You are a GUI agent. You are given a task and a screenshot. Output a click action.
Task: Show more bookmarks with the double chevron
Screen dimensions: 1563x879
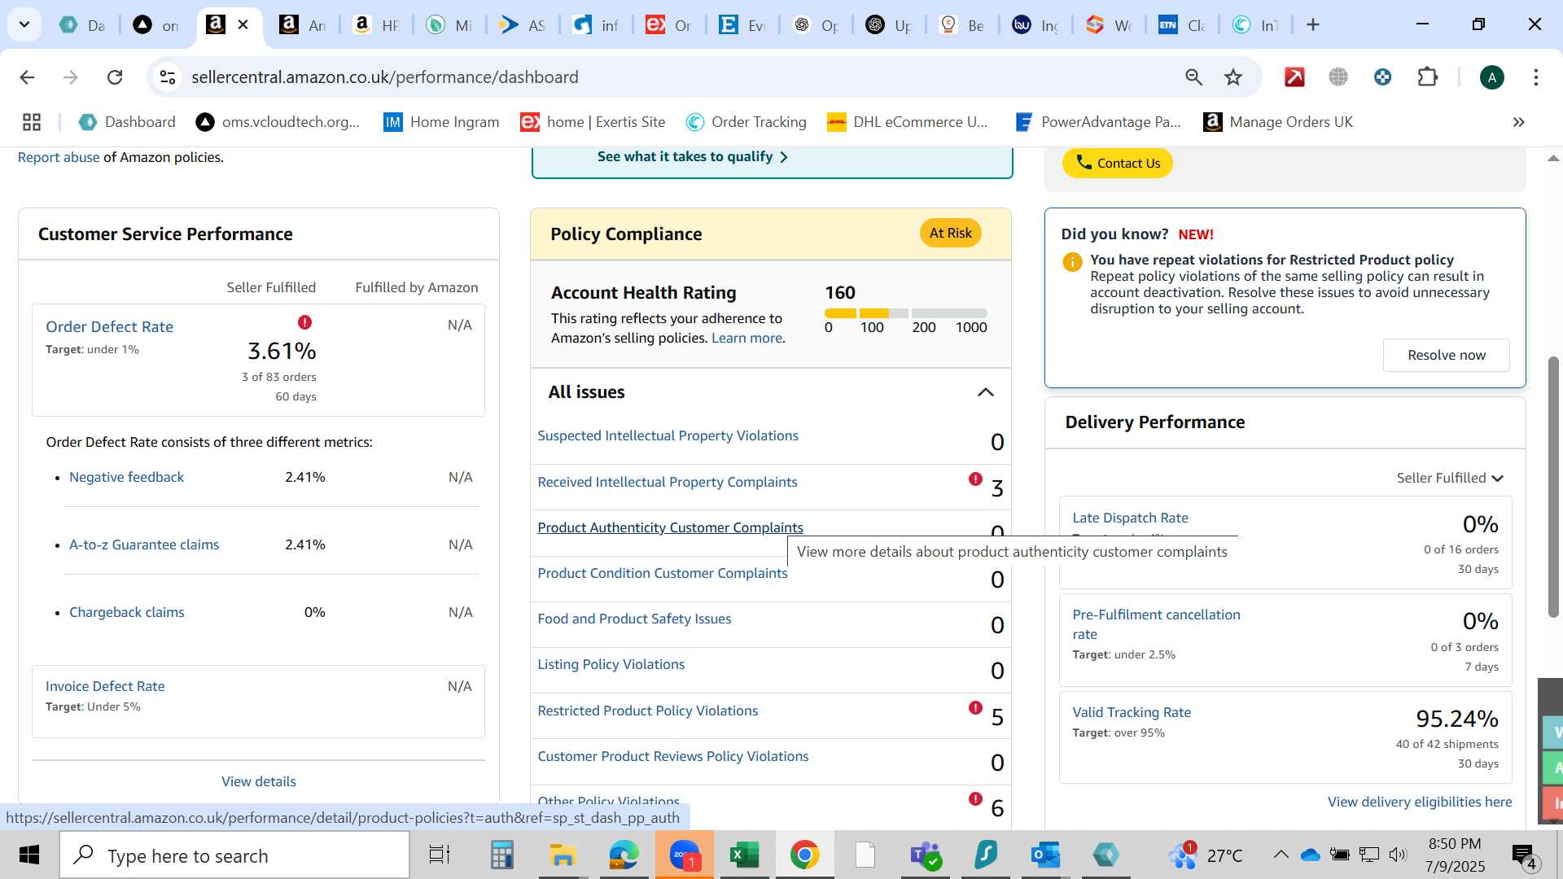1518,122
